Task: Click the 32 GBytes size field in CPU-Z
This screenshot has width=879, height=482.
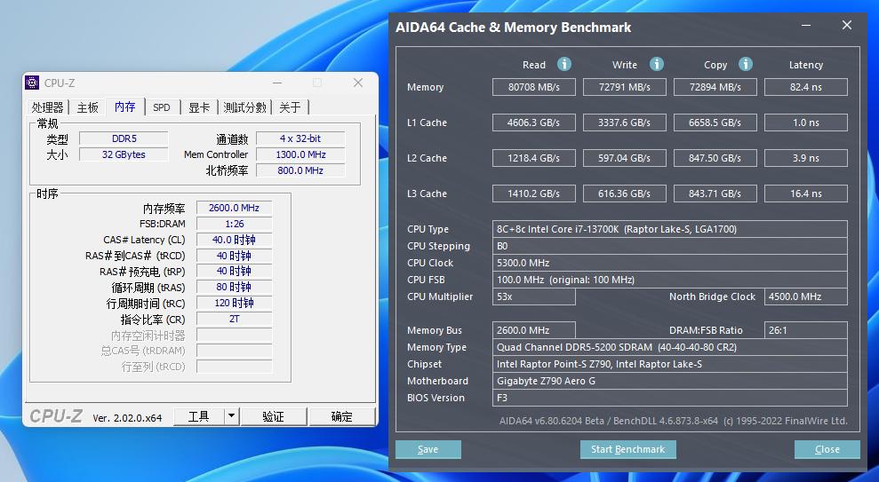Action: 124,154
